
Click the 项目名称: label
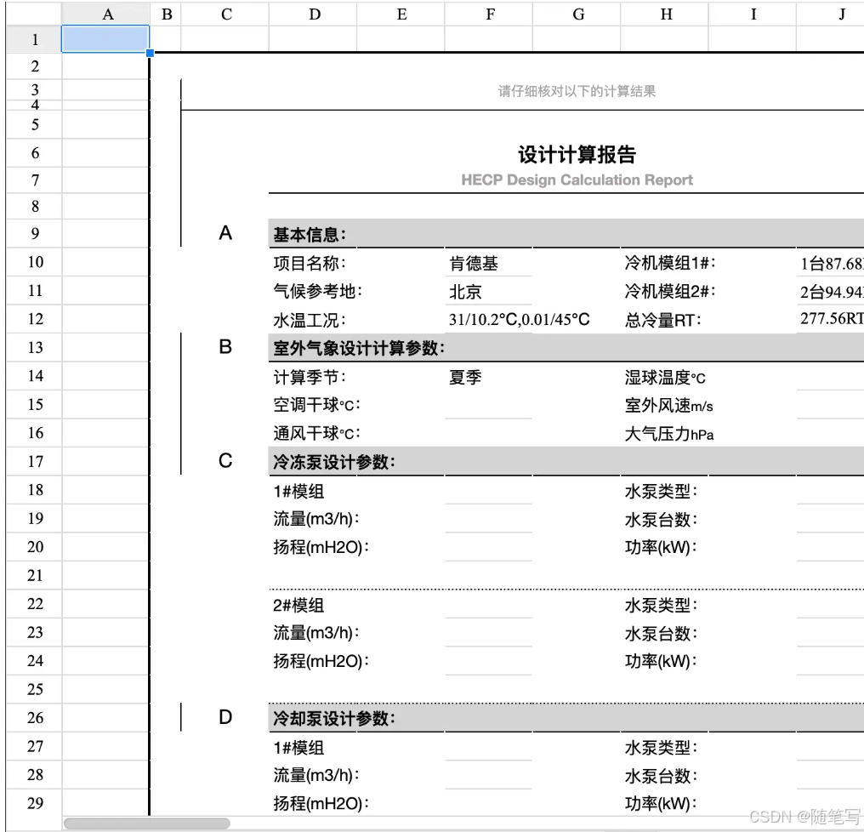(310, 263)
